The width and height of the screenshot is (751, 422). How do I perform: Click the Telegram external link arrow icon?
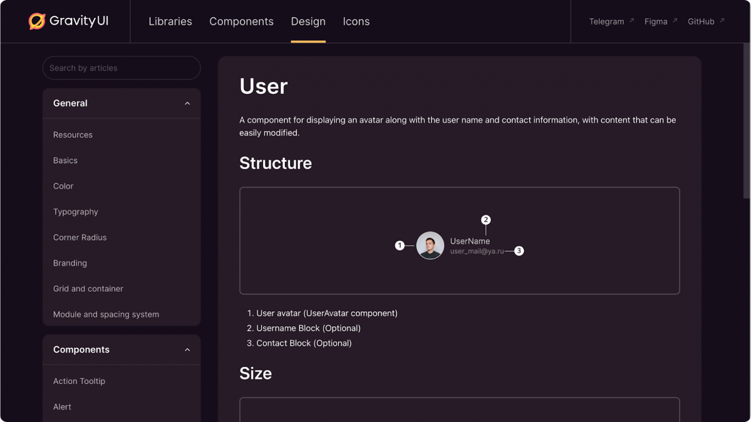point(632,21)
